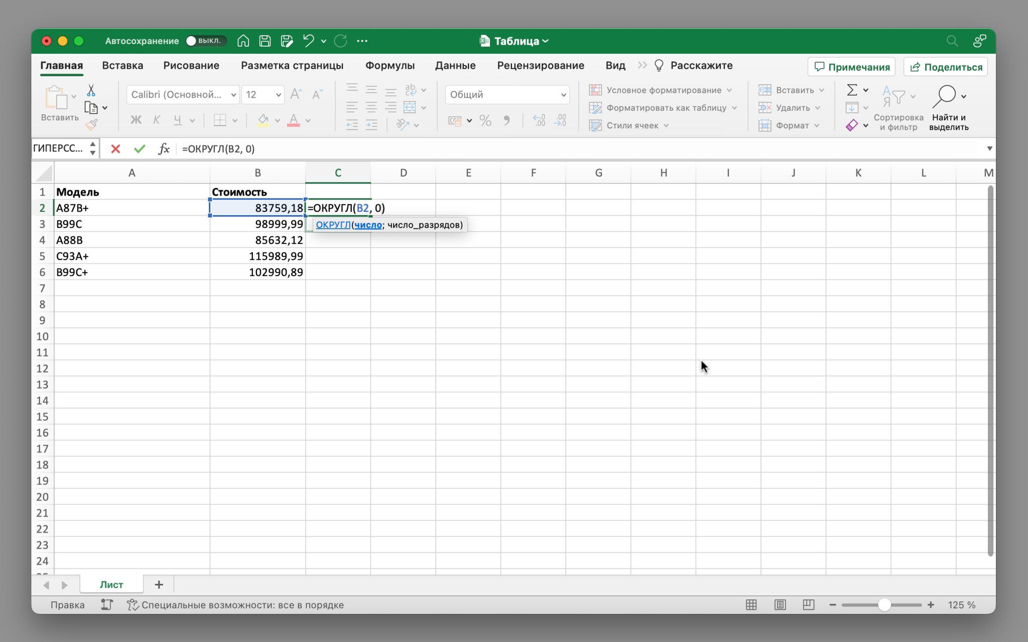Click the Cut scissors icon
This screenshot has height=642, width=1028.
(91, 90)
